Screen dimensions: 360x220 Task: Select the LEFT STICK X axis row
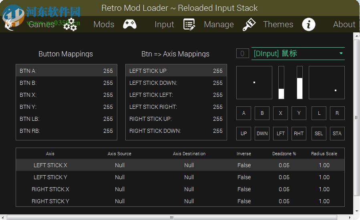[x=180, y=165]
